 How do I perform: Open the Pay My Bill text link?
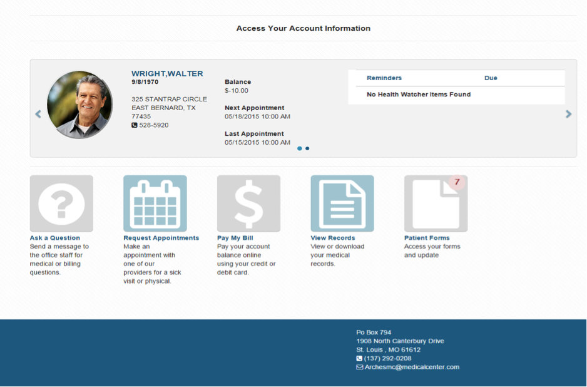point(235,238)
